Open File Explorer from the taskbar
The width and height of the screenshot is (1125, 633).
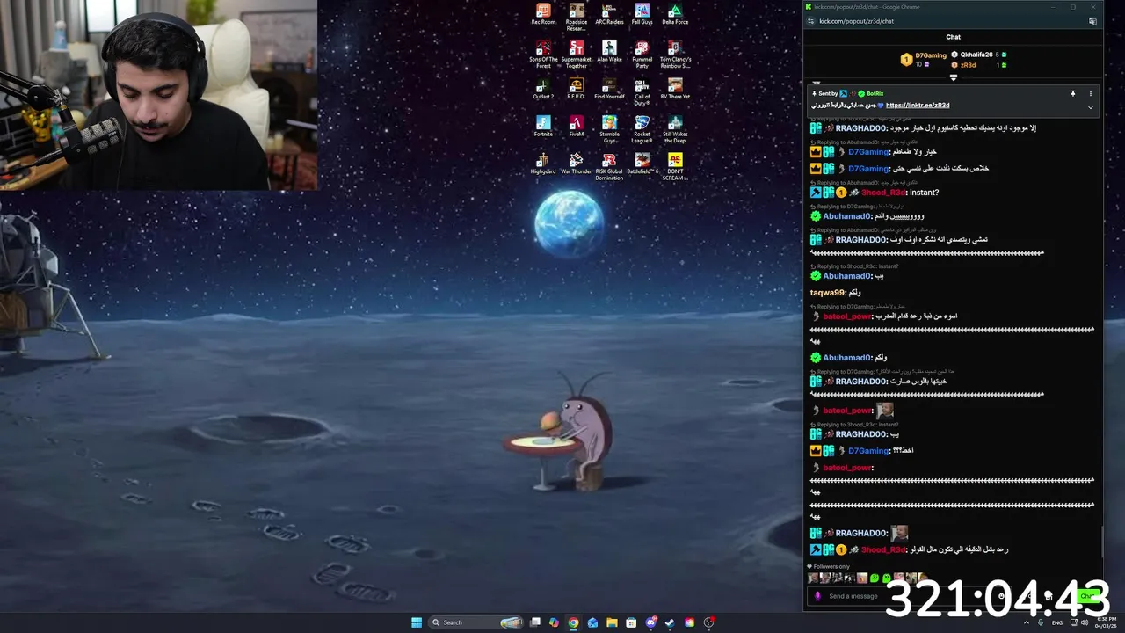click(612, 622)
